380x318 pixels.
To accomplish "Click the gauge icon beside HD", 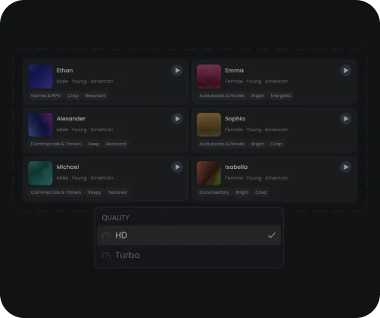I will pyautogui.click(x=106, y=235).
